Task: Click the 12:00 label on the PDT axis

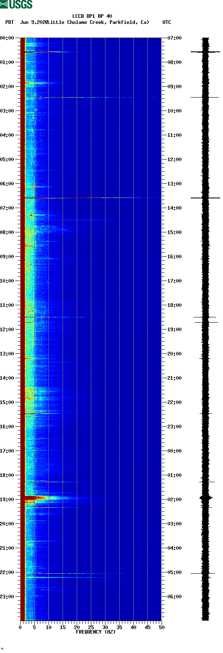Action: coord(7,330)
